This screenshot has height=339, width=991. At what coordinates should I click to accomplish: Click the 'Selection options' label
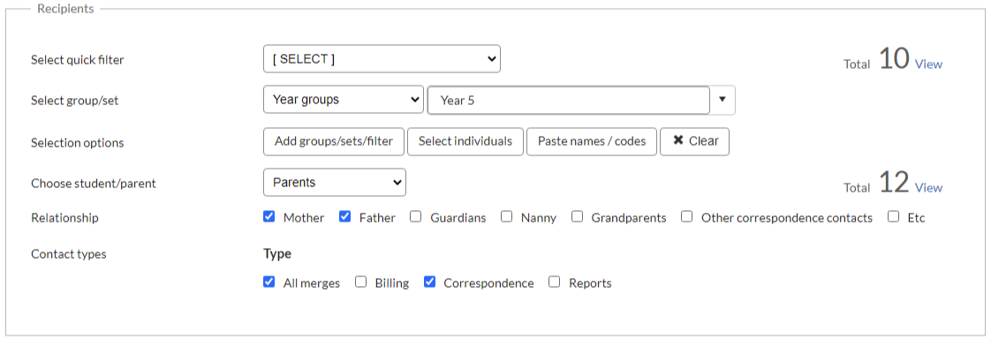tap(77, 143)
